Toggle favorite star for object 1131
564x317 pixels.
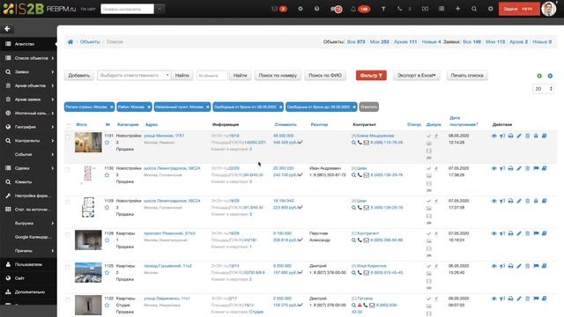tap(107, 143)
